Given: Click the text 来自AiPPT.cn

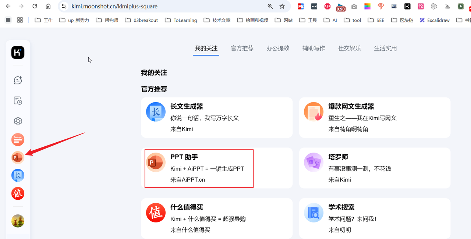Looking at the screenshot, I should [188, 180].
